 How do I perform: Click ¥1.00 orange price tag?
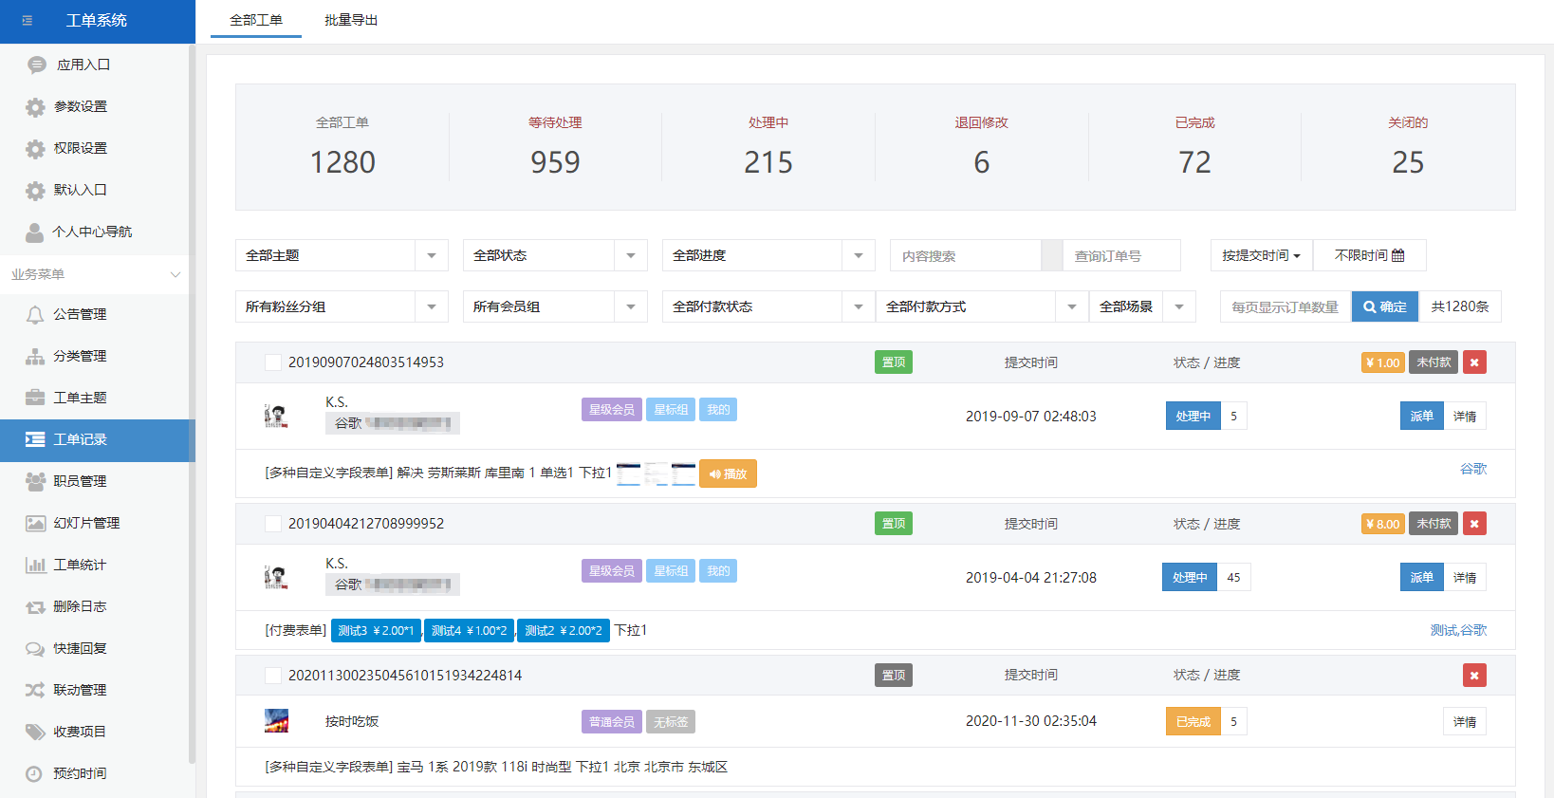click(x=1383, y=362)
